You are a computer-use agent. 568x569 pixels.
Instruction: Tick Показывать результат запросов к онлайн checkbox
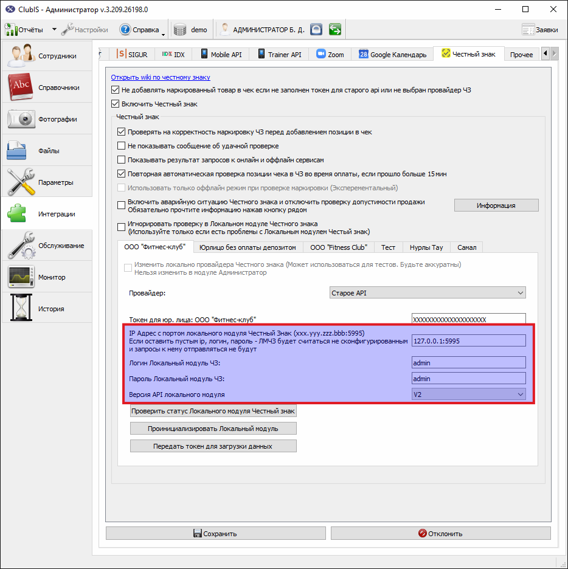pos(121,160)
